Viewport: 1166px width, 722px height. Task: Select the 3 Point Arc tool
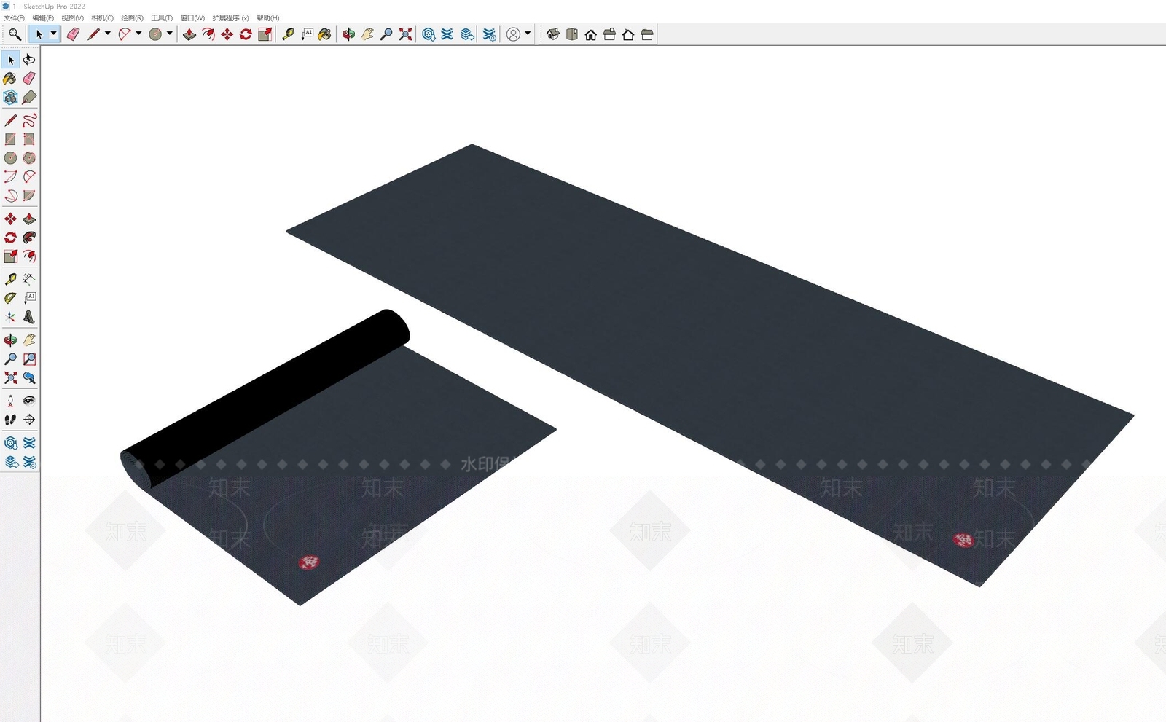[10, 196]
